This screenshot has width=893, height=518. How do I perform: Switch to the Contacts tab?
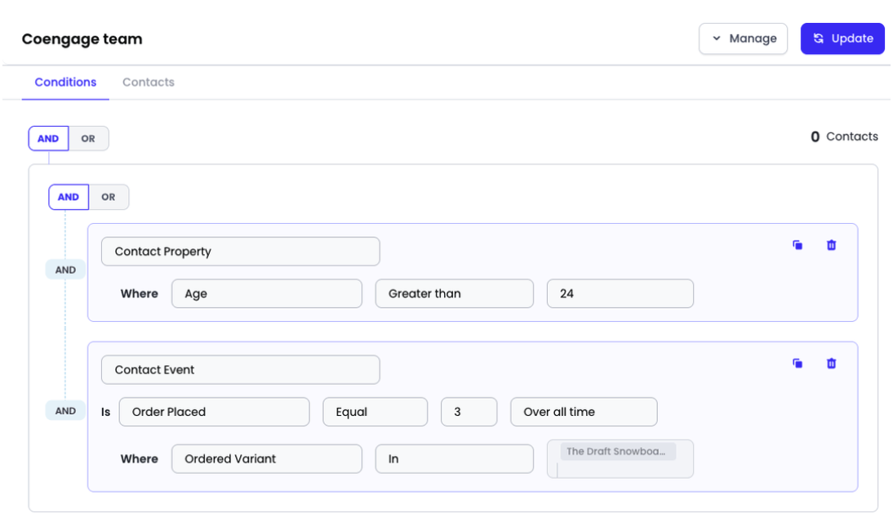(x=148, y=83)
